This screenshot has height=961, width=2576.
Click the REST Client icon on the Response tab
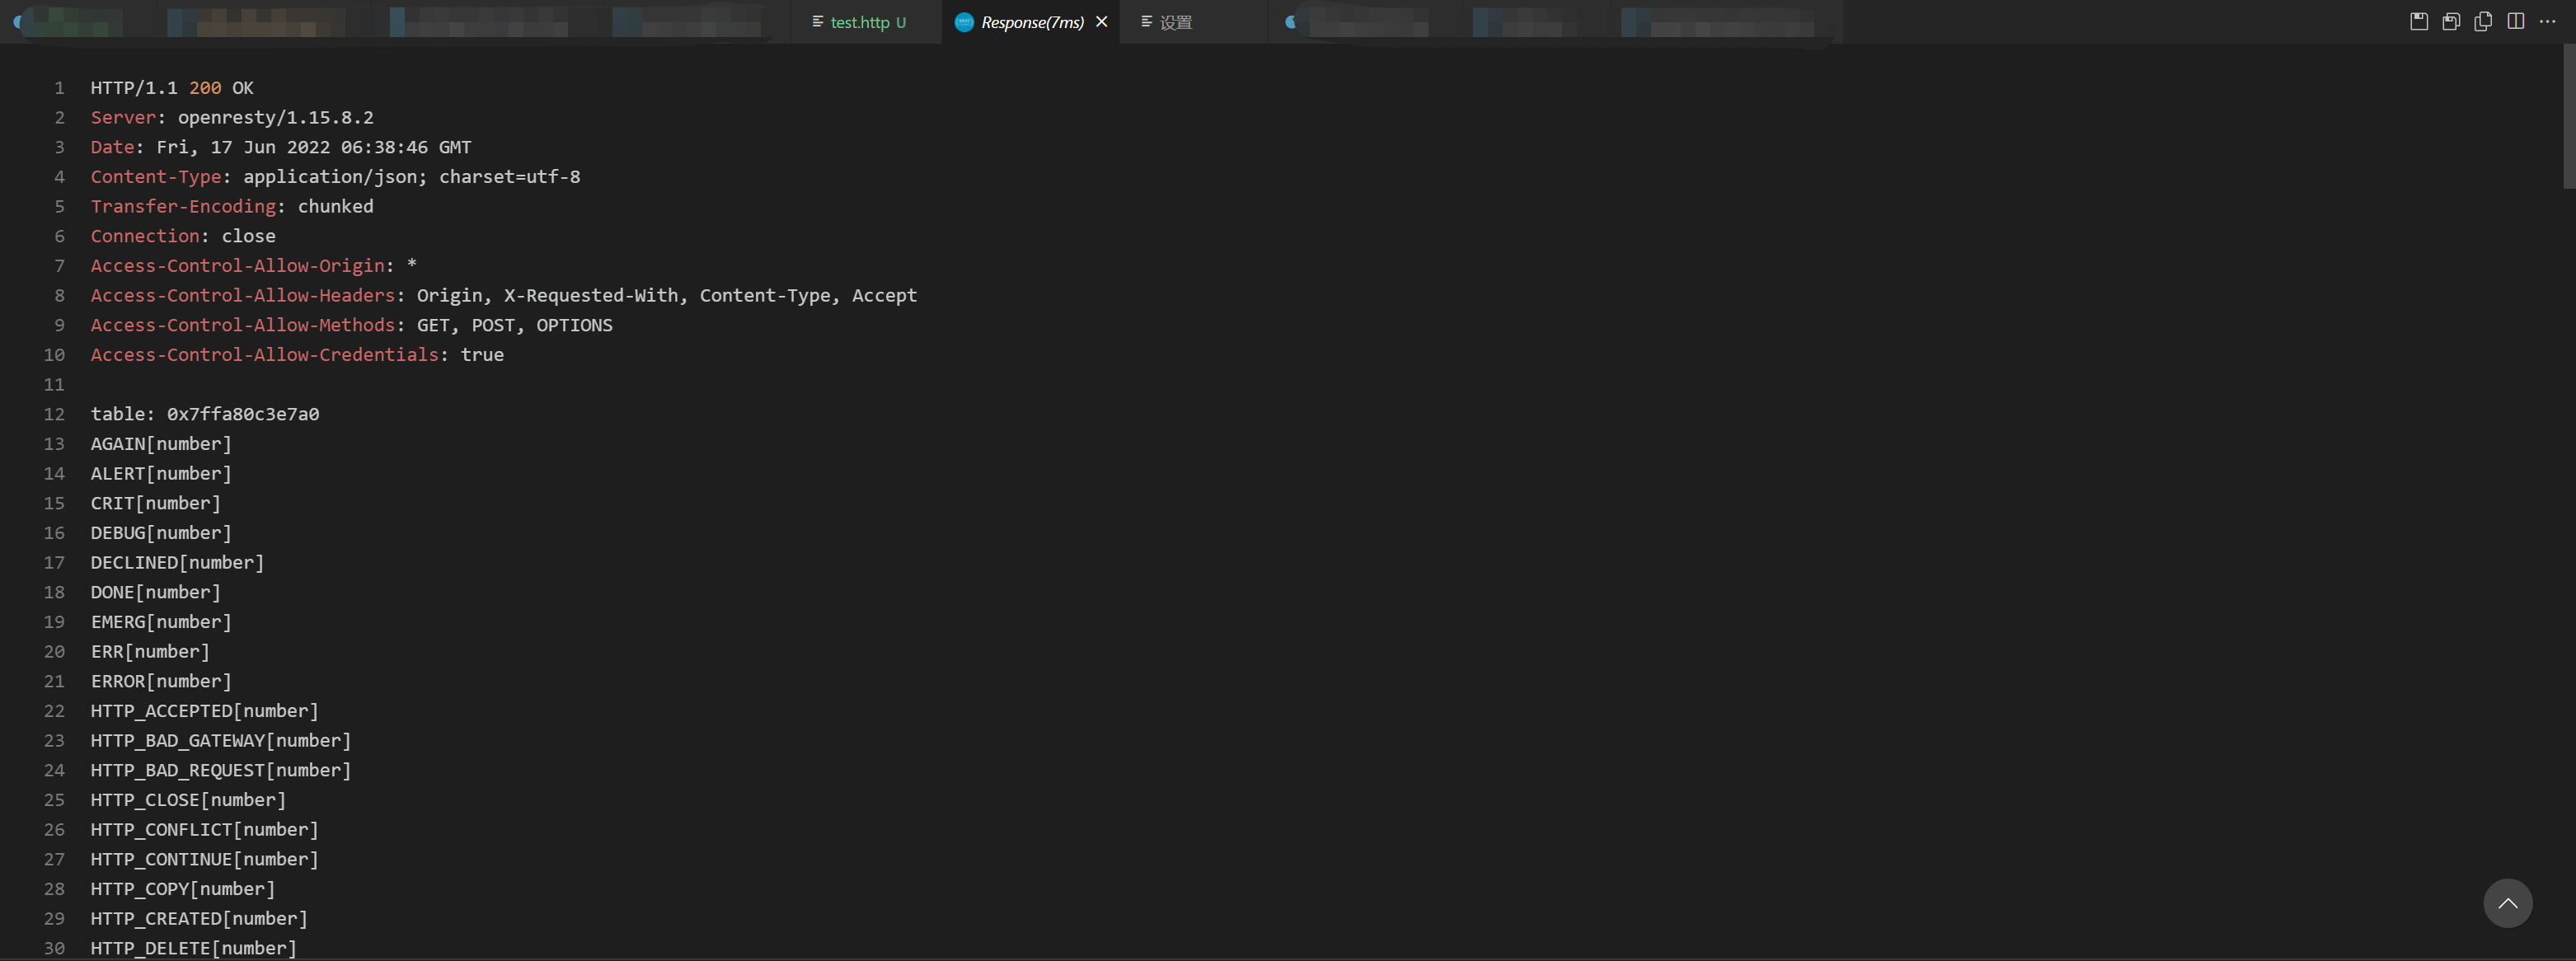963,21
